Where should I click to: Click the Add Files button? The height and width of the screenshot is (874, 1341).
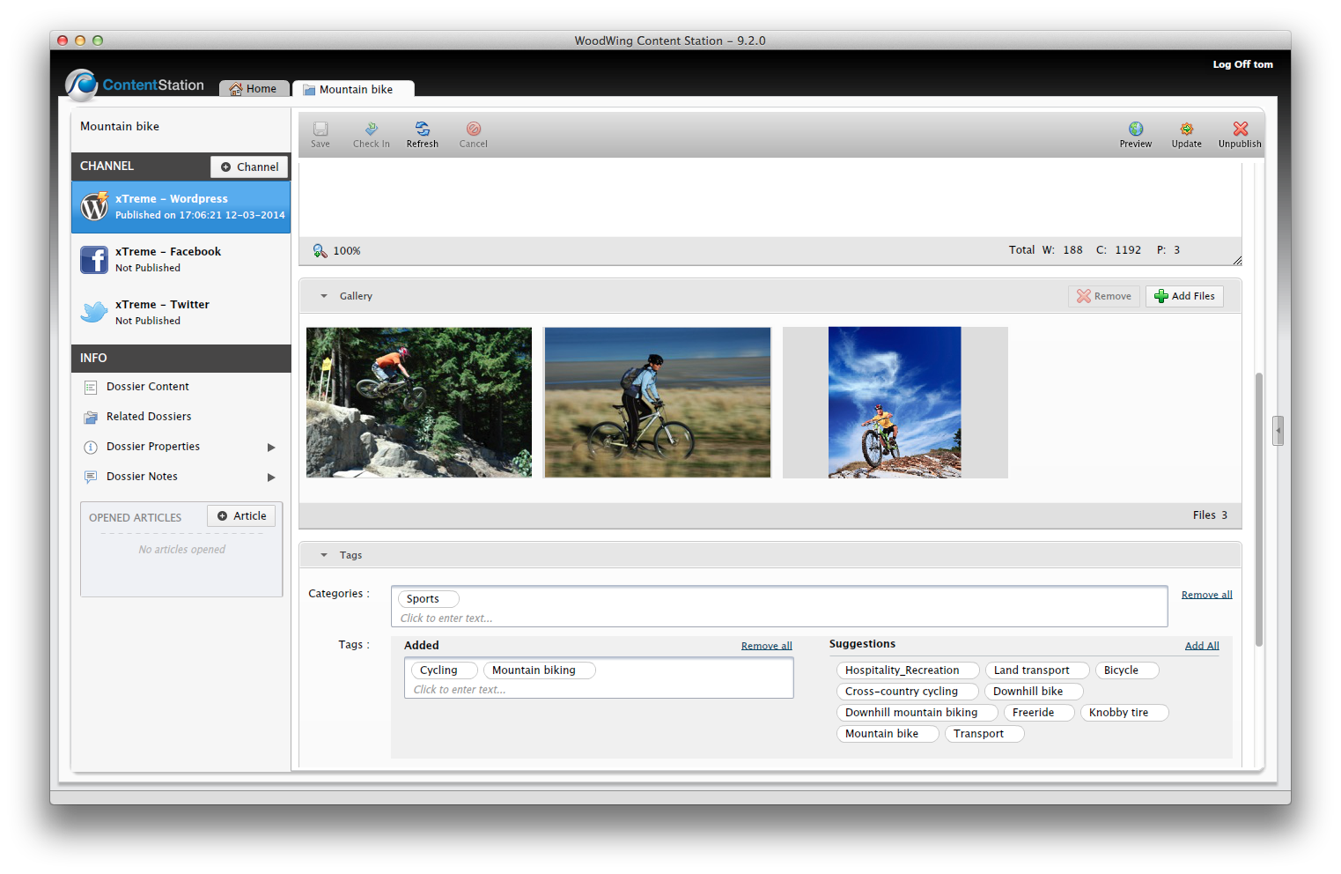pyautogui.click(x=1184, y=296)
